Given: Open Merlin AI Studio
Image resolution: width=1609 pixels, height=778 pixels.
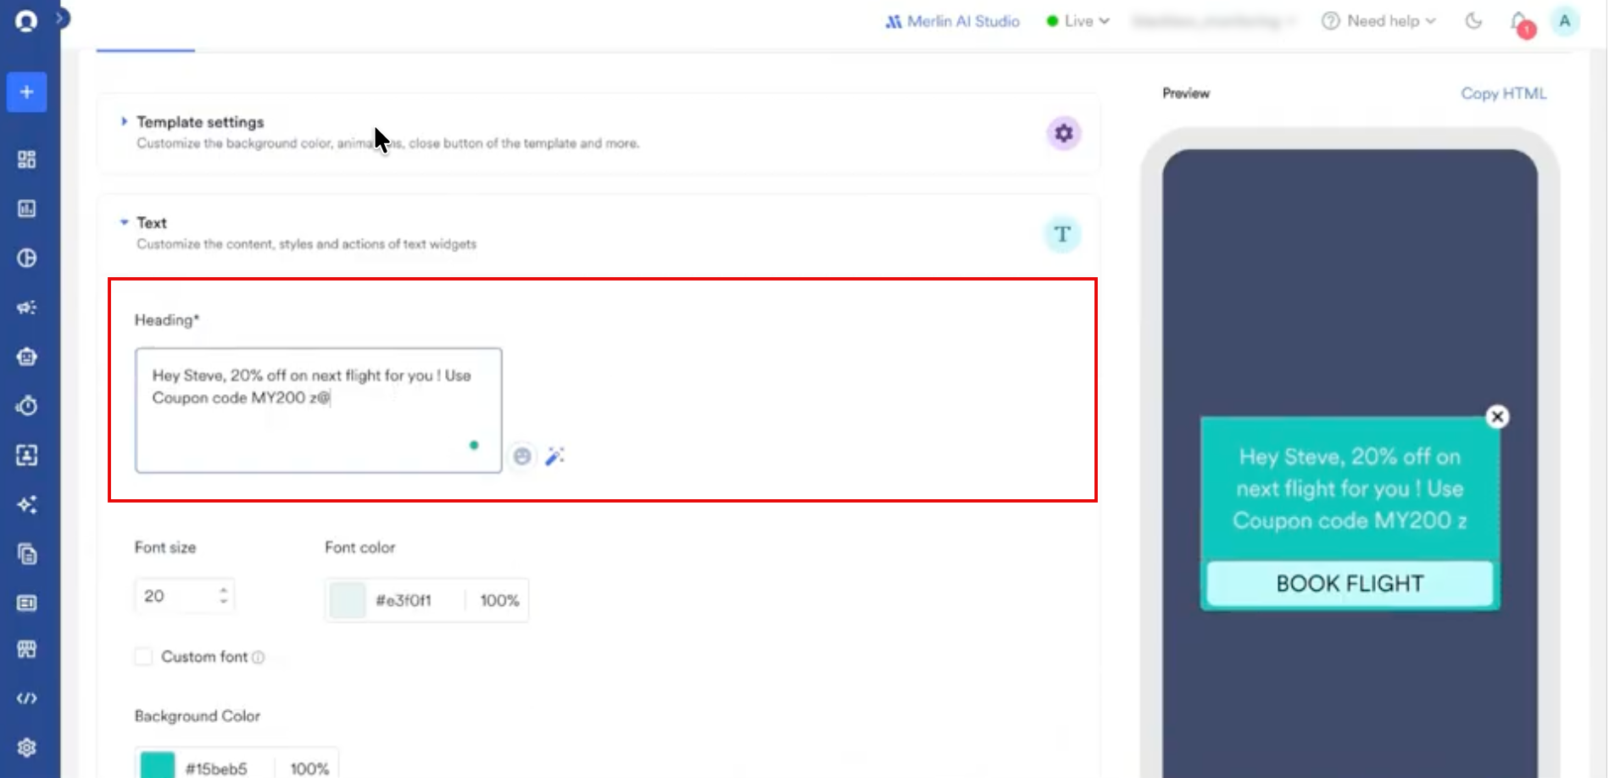Looking at the screenshot, I should click(x=953, y=21).
